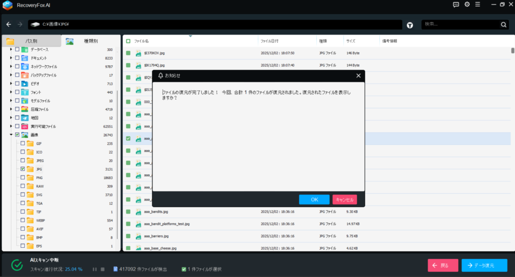Open the settings gear icon
Image resolution: width=515 pixels, height=277 pixels.
(x=467, y=5)
